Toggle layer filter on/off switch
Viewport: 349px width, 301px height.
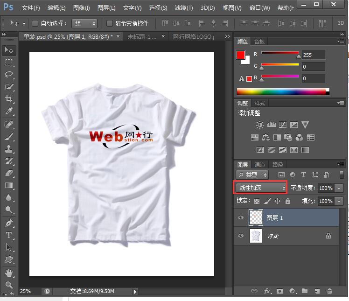342,175
